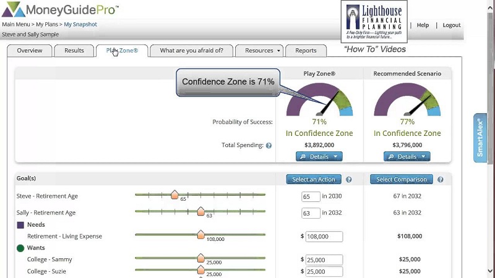Screen dimensions: 495x278
Task: Click the Select Comparison button
Action: [401, 179]
